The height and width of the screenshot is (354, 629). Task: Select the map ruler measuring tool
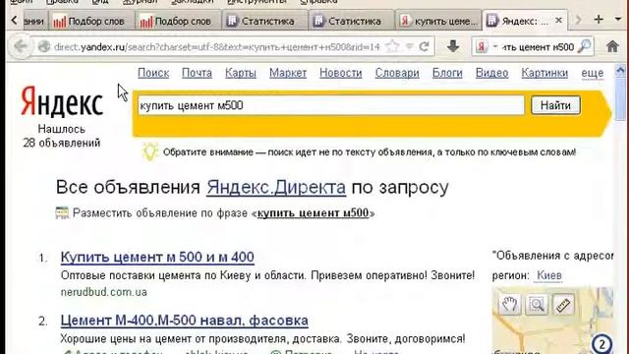563,304
